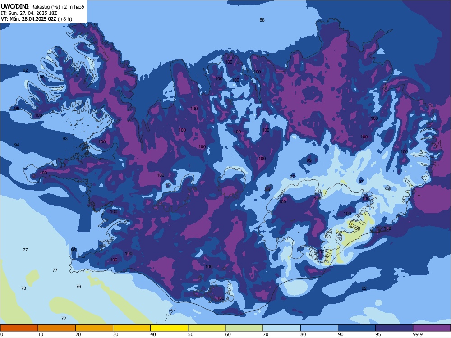Click the '50' legend scale label

[x=191, y=334]
